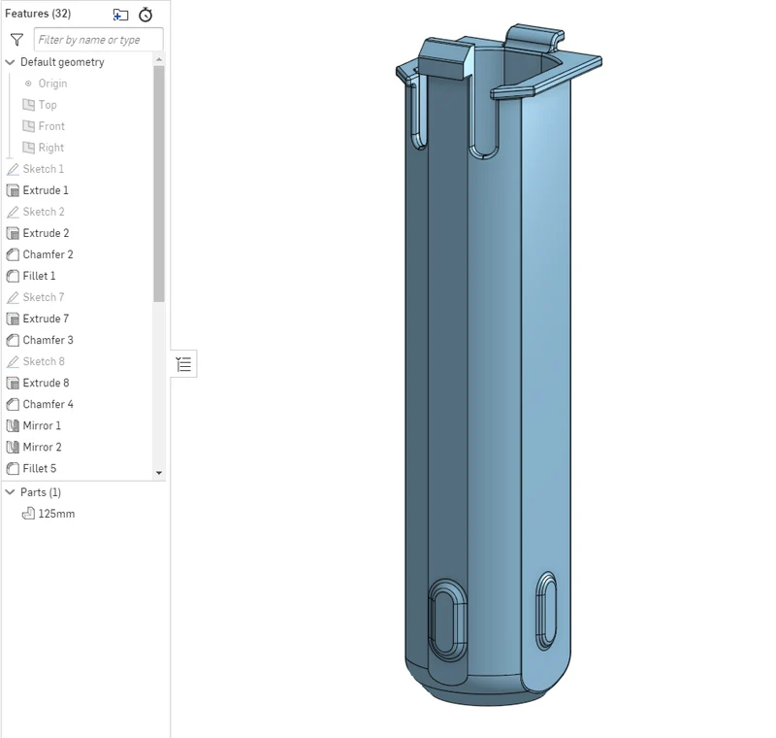This screenshot has width=776, height=738.
Task: Toggle the feature list panel icon
Action: tap(183, 364)
